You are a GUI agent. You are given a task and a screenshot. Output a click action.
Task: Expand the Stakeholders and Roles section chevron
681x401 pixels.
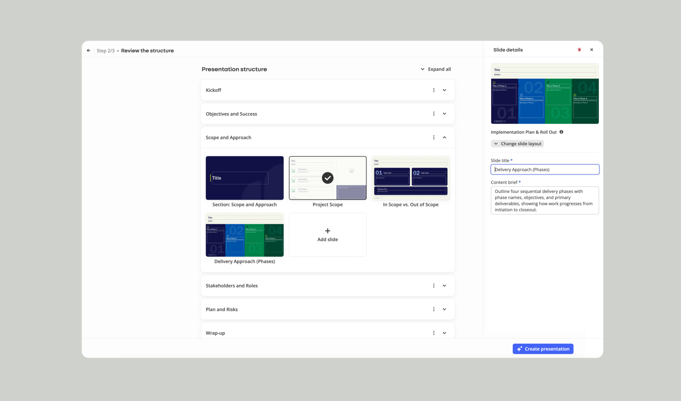444,285
